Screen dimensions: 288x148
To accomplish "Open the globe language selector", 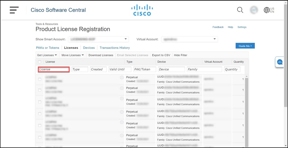I will click(x=269, y=10).
